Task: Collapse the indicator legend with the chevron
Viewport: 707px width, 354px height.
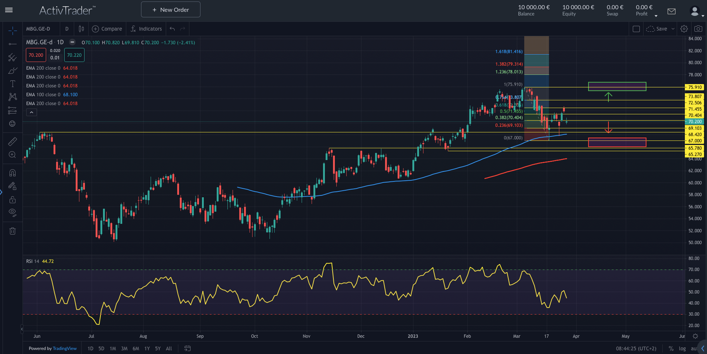Action: point(31,112)
